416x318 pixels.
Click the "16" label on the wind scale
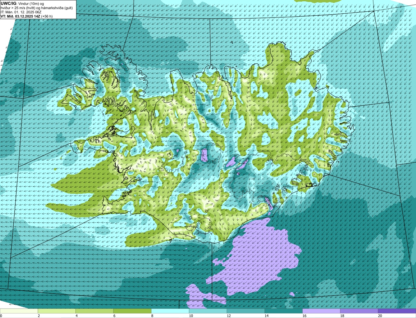pos(304,316)
